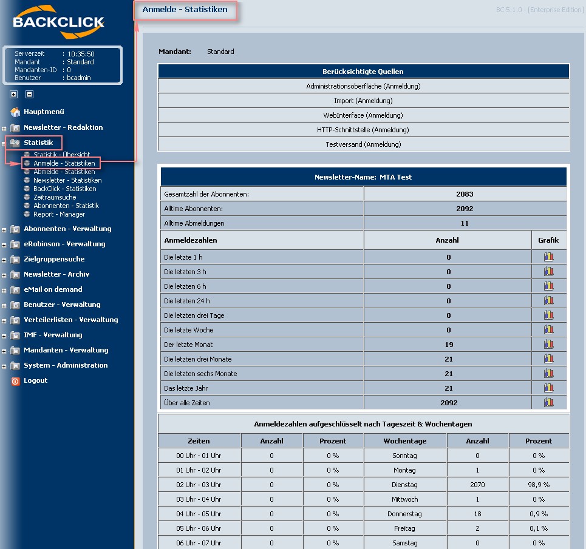586x549 pixels.
Task: Click the Abonnenten - Verwaltung folder icon
Action: 15,229
